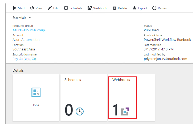Click the Webhook toolbar icon
Image resolution: width=196 pixels, height=129 pixels.
[90, 8]
